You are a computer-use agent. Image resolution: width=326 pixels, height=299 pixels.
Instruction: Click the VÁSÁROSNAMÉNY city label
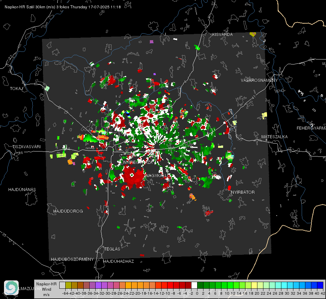click(259, 80)
